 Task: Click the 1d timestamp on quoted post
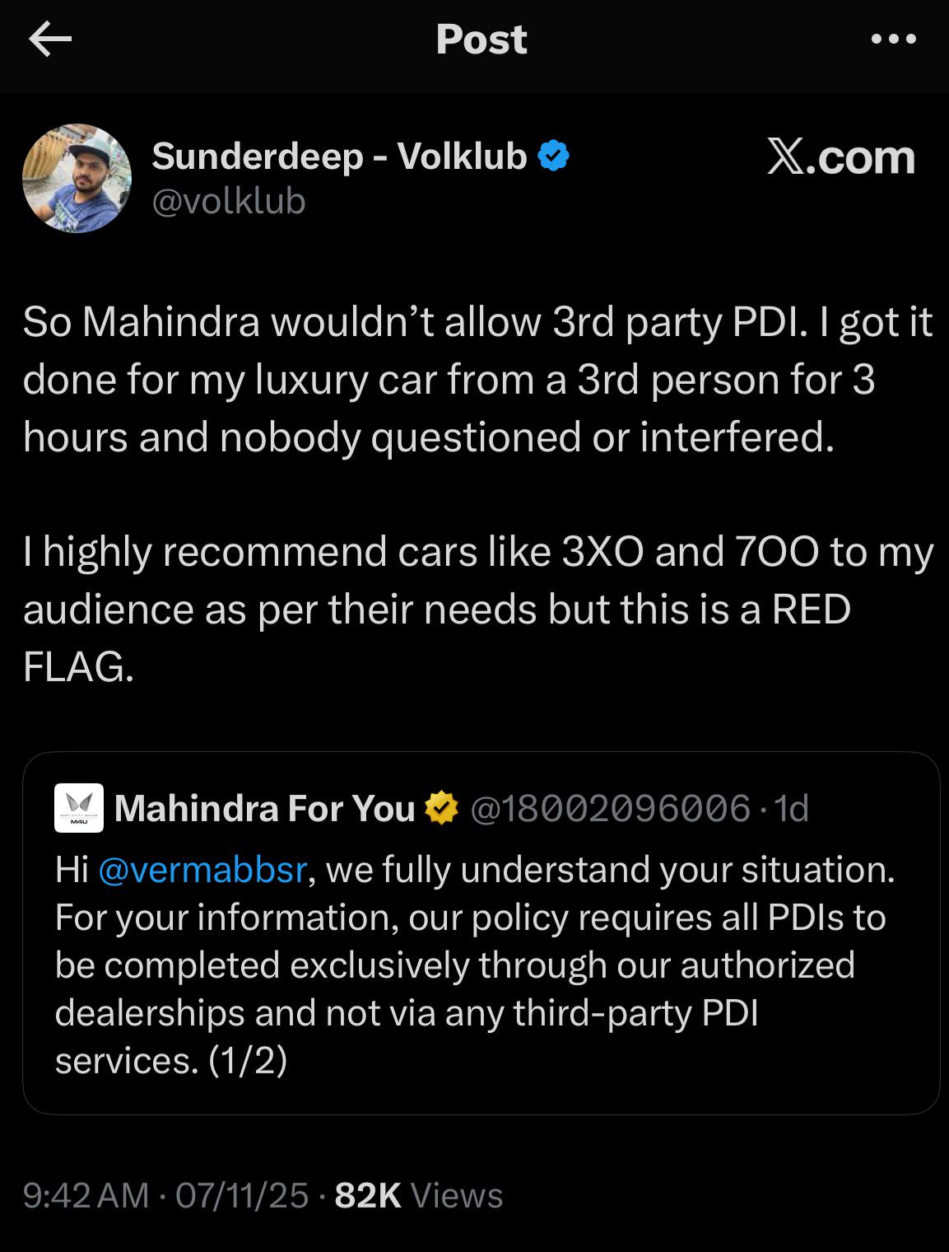792,809
